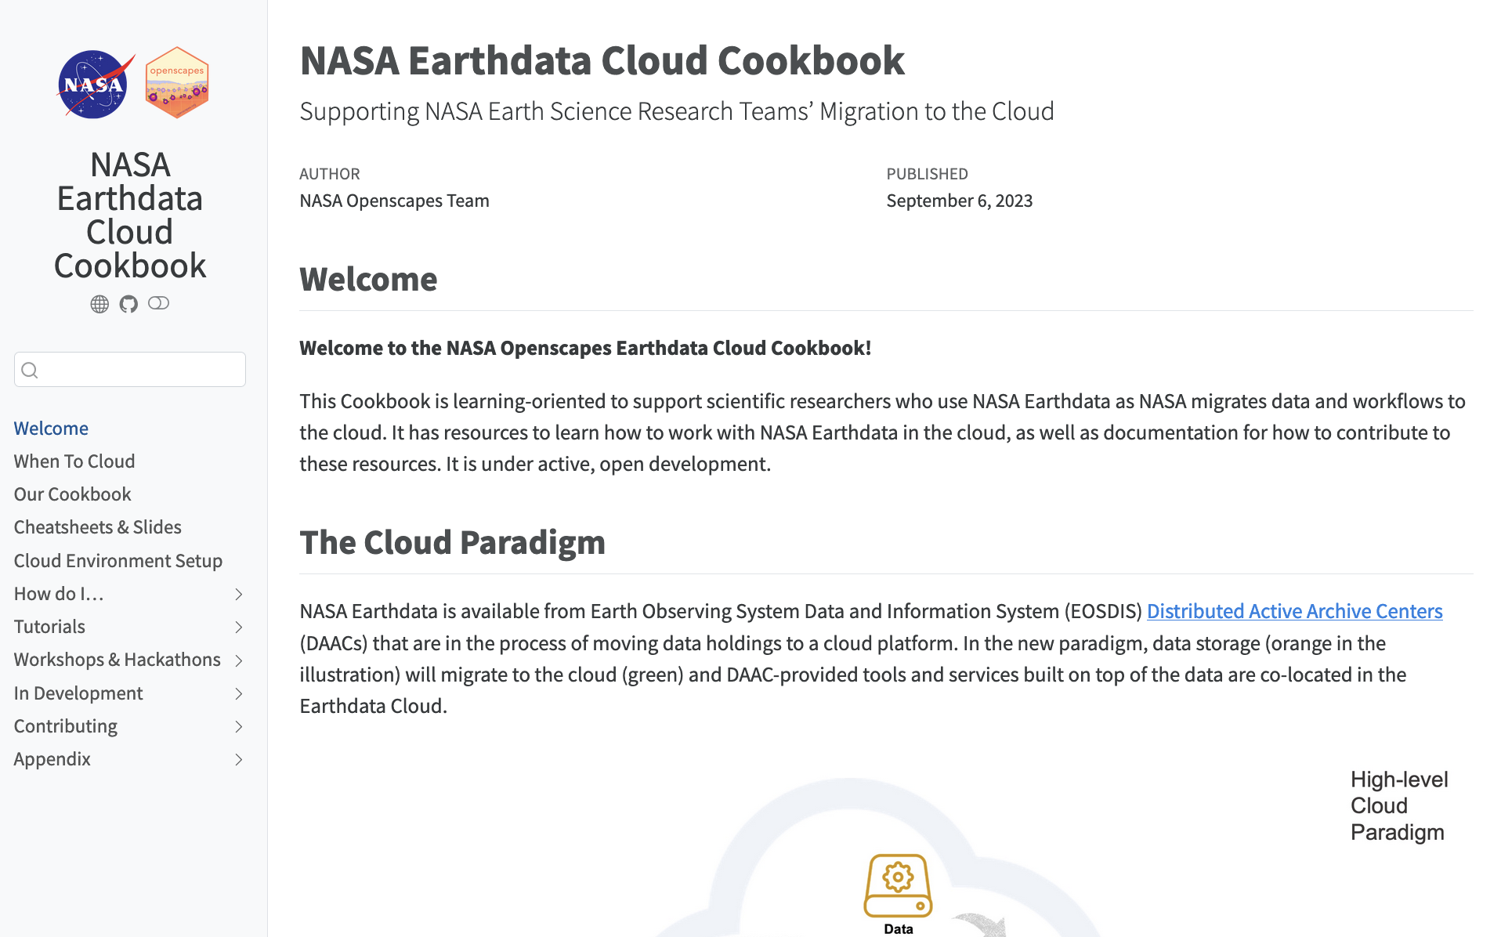Navigate to Cheatsheets & Slides
The image size is (1501, 937).
[97, 526]
